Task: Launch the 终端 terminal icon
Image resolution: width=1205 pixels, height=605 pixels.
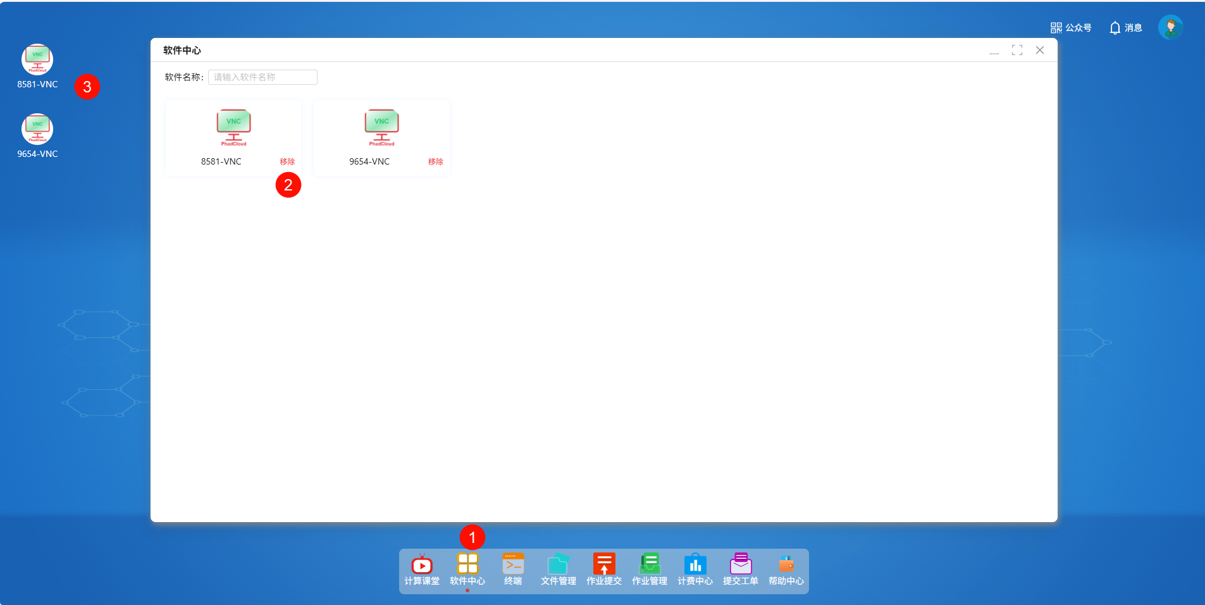Action: point(513,570)
